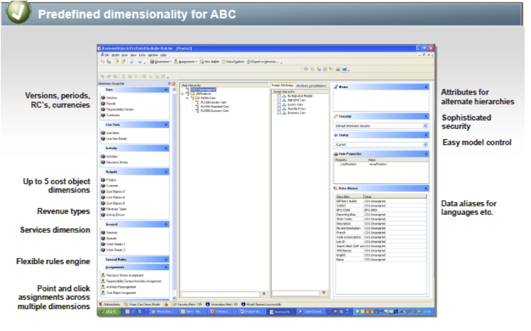
Task: Collapse the General group
Action: coord(166,224)
